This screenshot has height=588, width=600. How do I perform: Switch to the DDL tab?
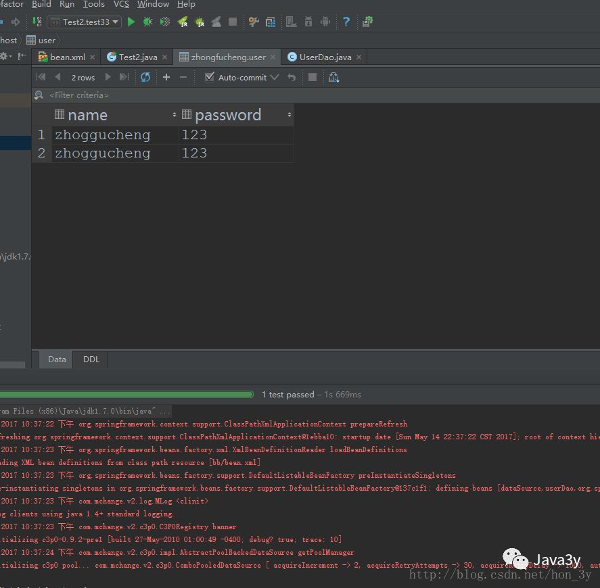pyautogui.click(x=91, y=360)
